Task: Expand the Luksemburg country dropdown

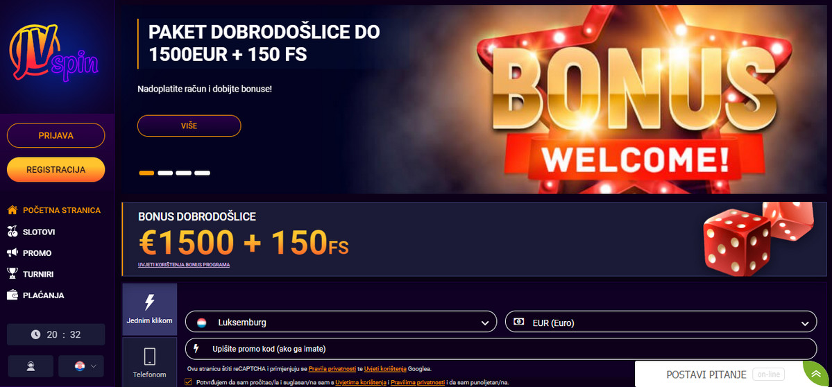Action: 341,322
